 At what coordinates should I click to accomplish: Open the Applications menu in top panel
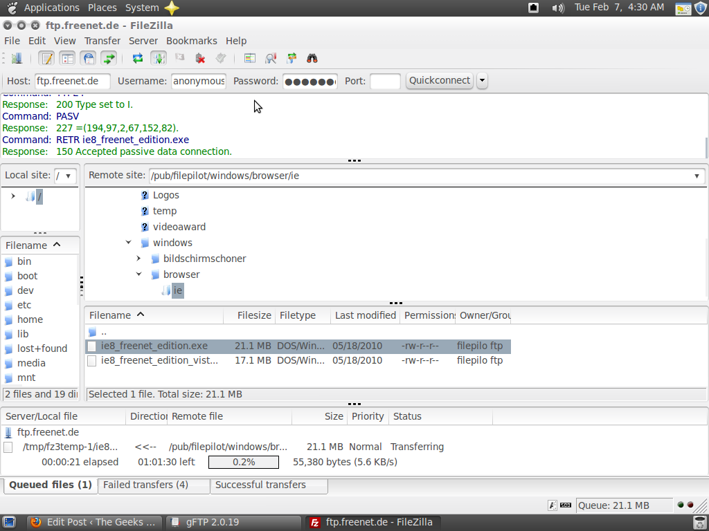[51, 8]
